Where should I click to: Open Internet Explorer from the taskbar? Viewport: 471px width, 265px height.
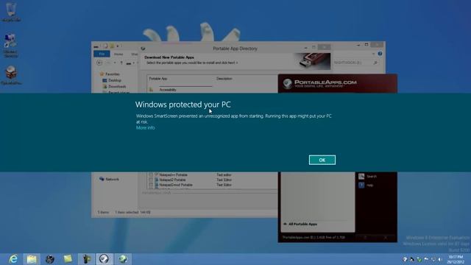click(x=13, y=259)
